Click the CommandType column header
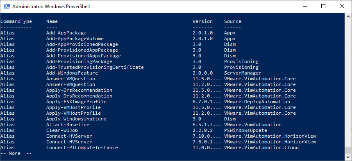The width and height of the screenshot is (352, 161). [16, 21]
